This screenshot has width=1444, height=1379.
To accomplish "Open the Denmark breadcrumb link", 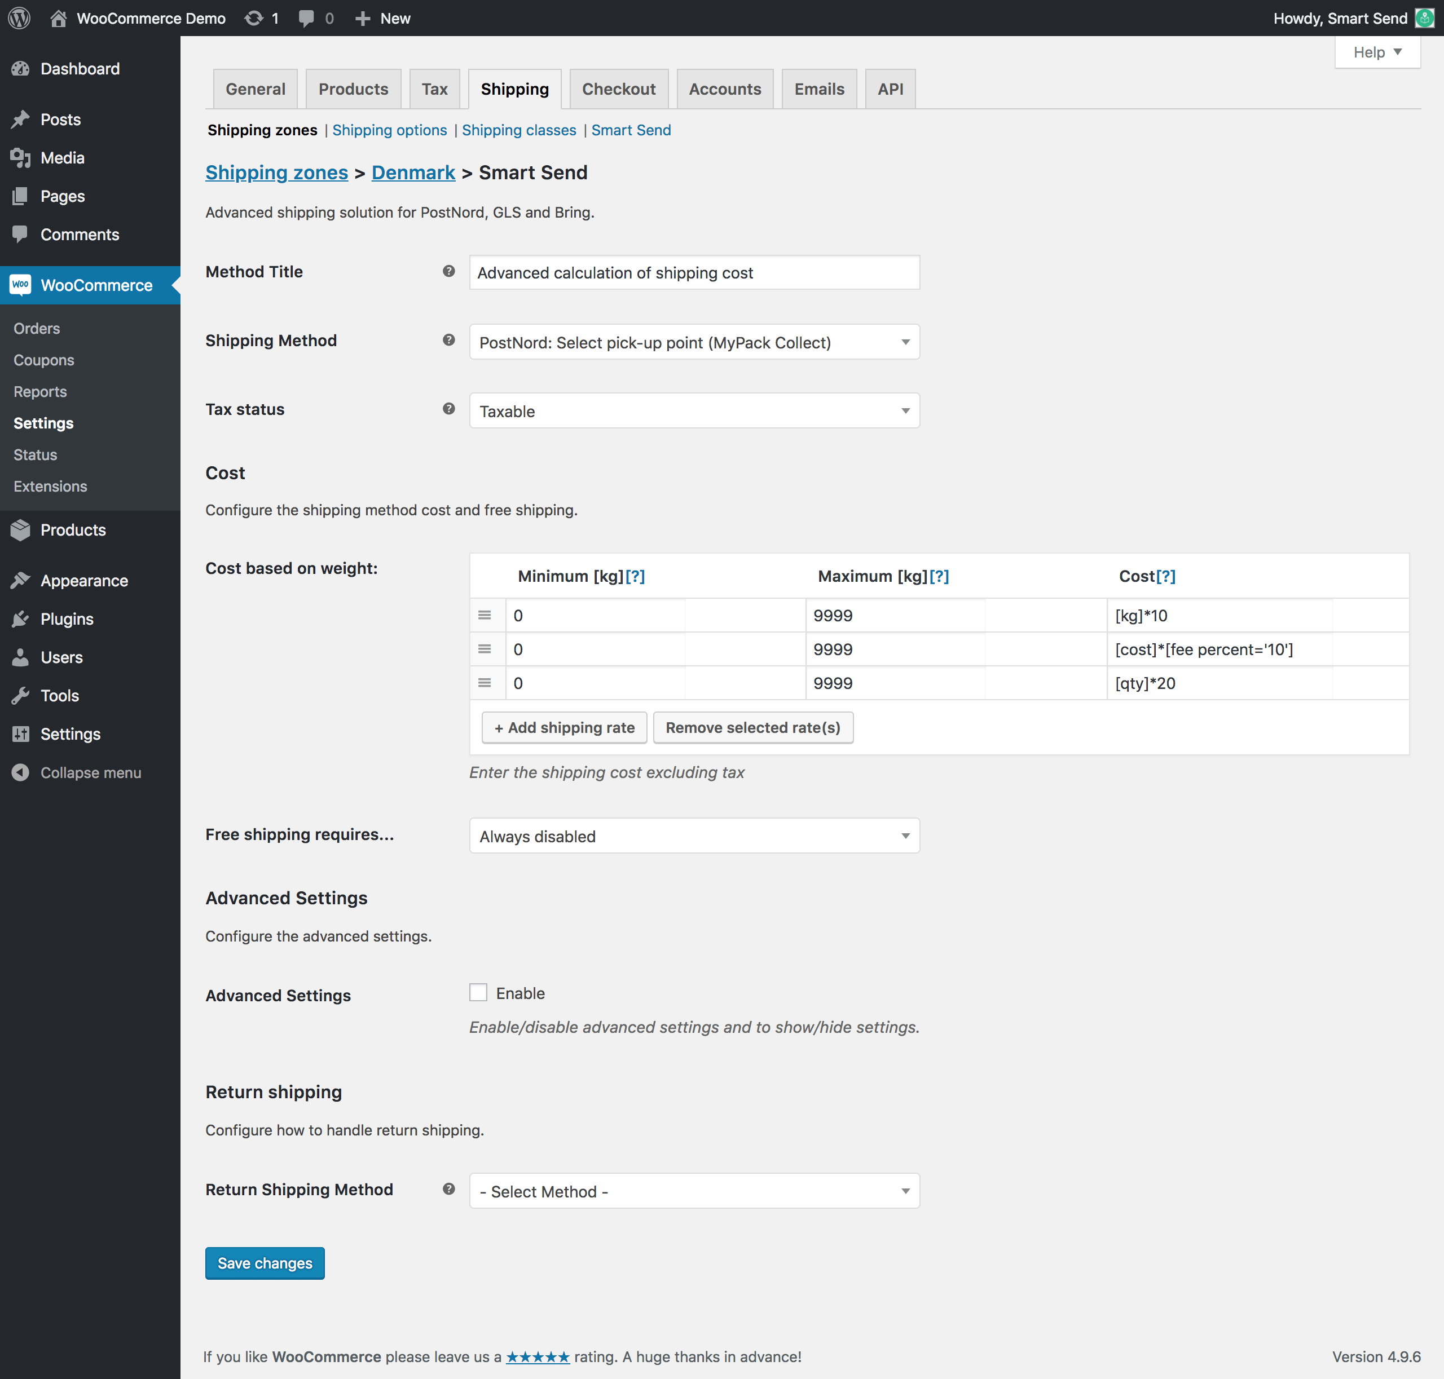I will [x=413, y=173].
